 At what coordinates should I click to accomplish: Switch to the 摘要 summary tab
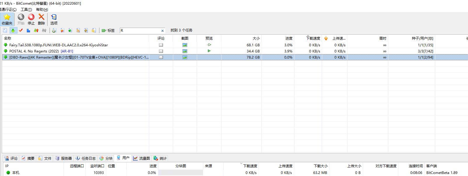(x=28, y=158)
